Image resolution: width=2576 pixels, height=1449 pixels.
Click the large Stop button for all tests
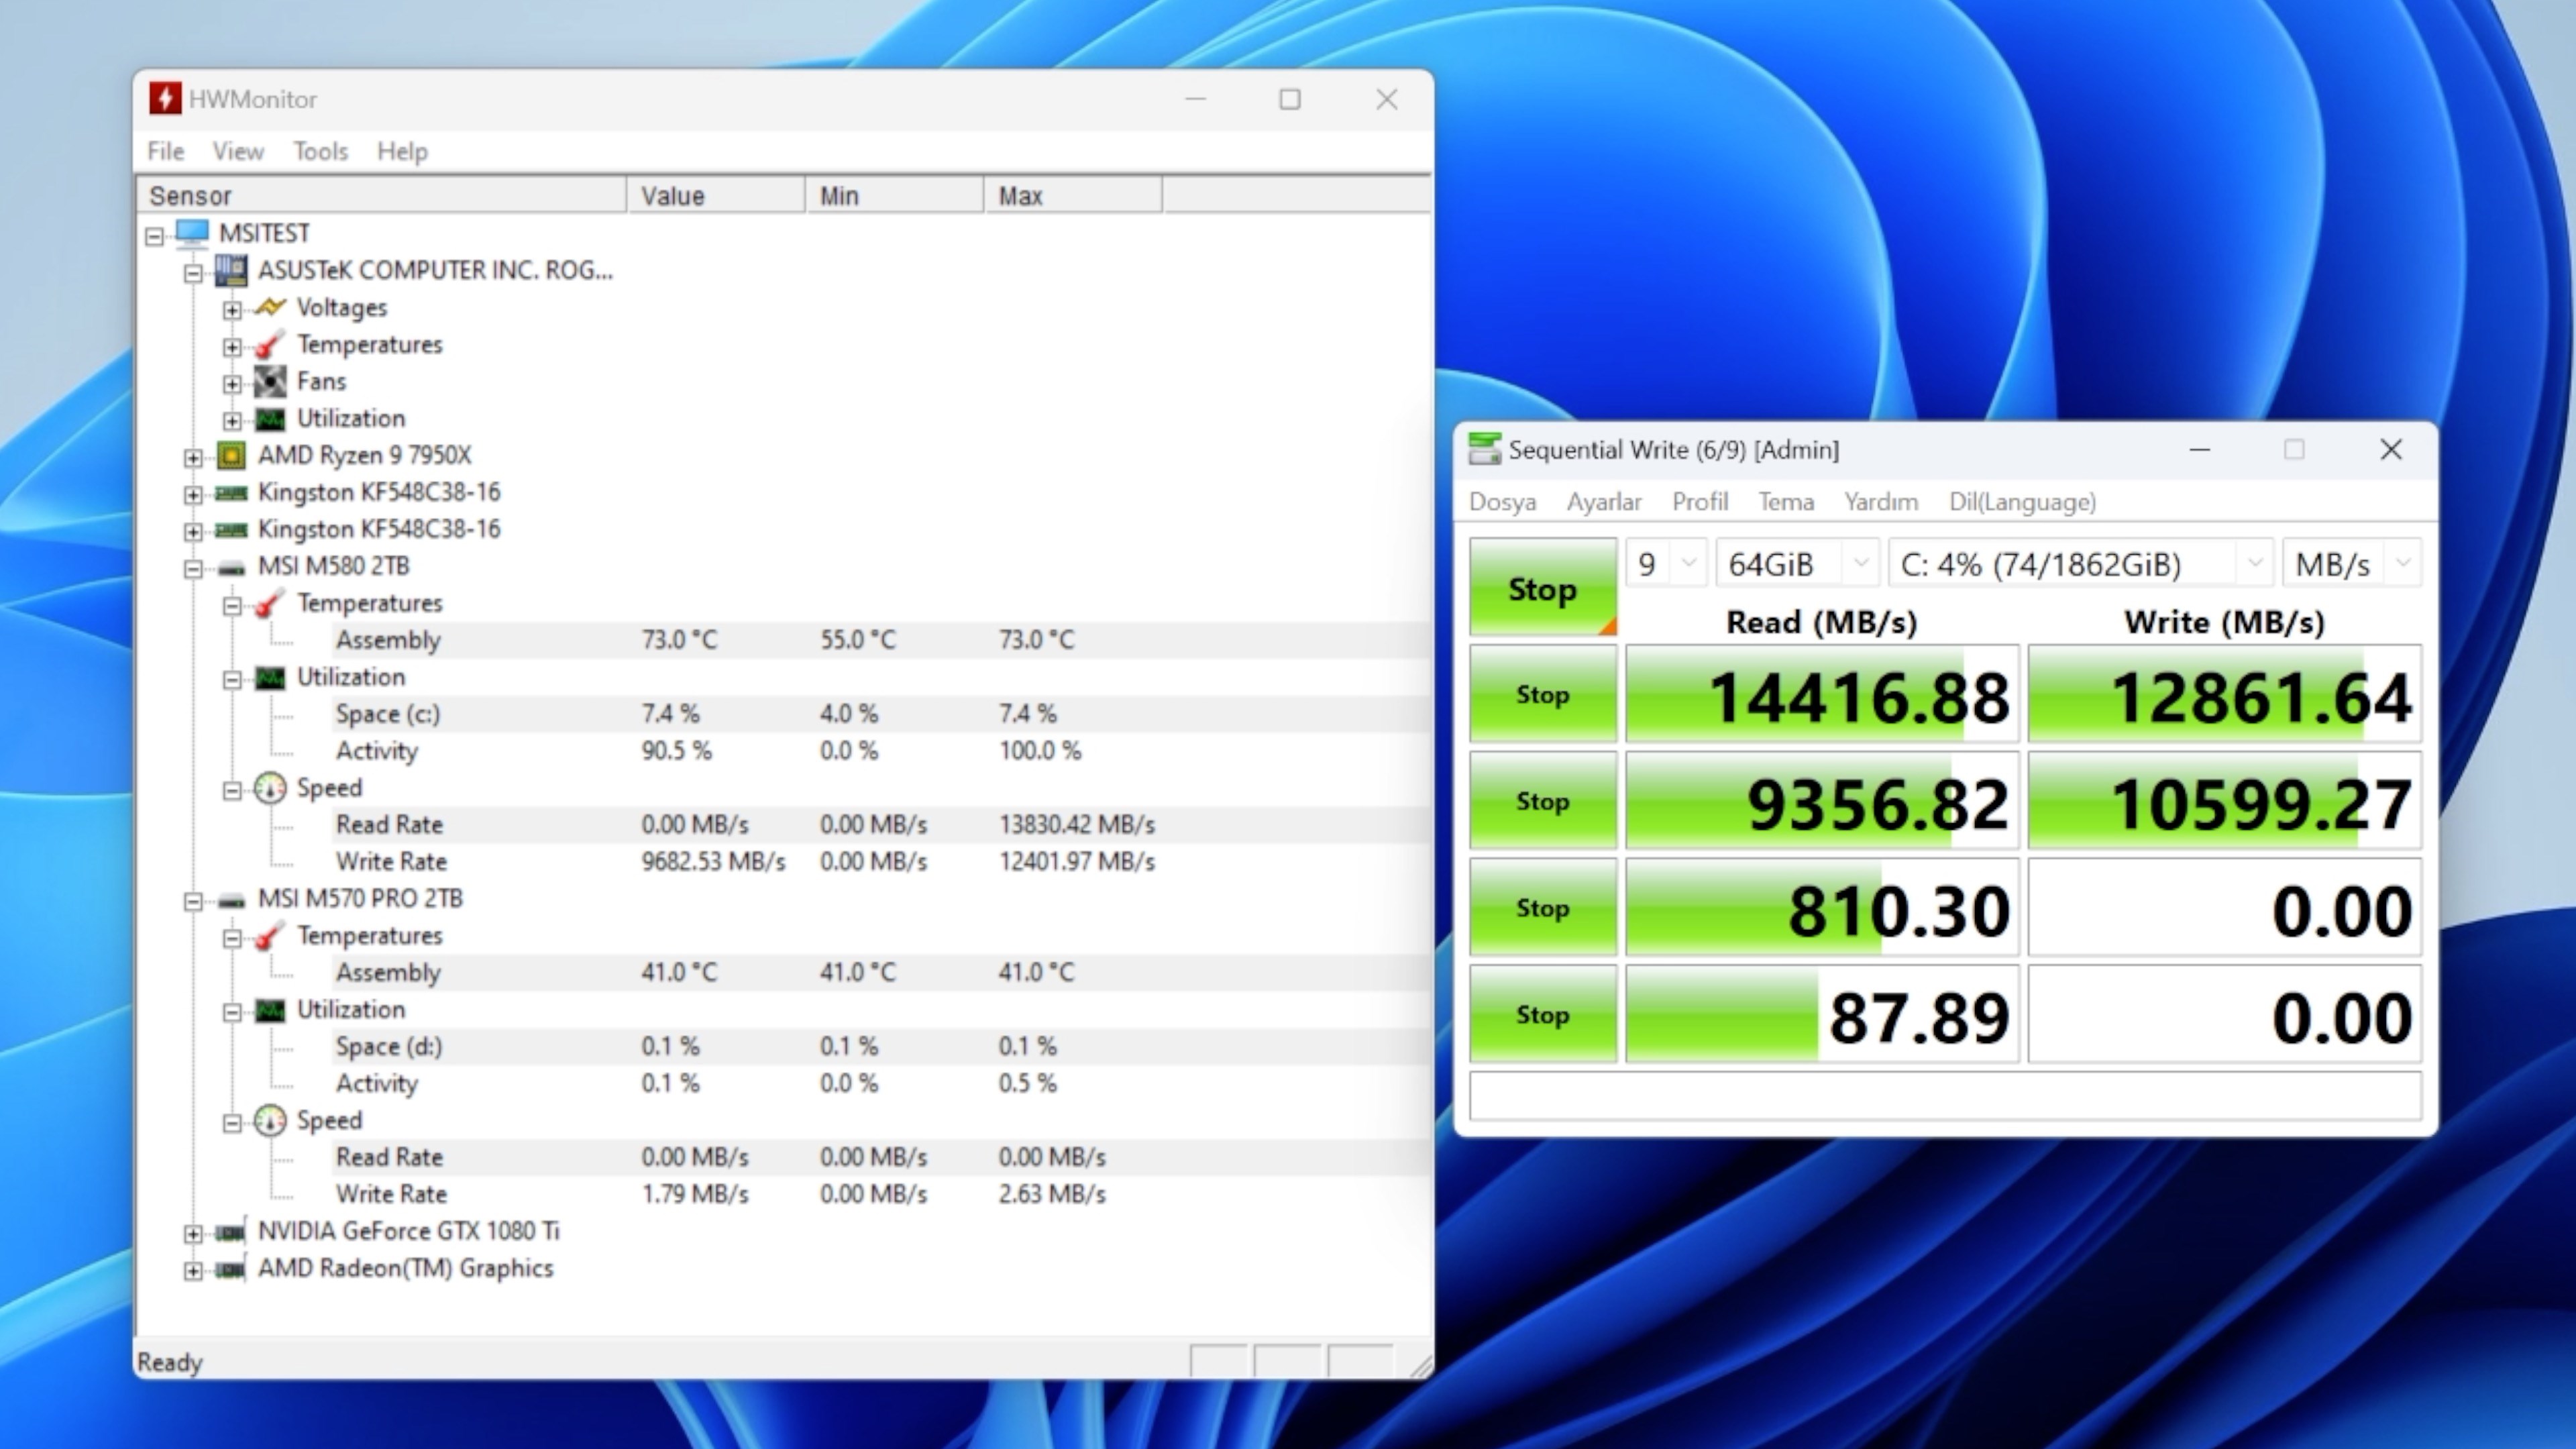(x=1542, y=587)
